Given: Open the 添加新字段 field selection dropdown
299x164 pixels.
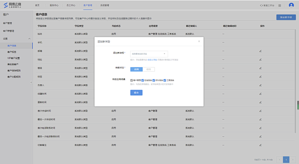Looking at the screenshot, I should pos(149,54).
